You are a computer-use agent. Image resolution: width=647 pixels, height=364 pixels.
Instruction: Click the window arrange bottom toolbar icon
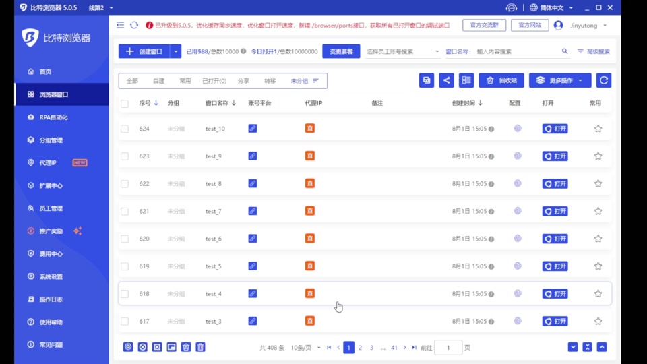[x=172, y=347]
